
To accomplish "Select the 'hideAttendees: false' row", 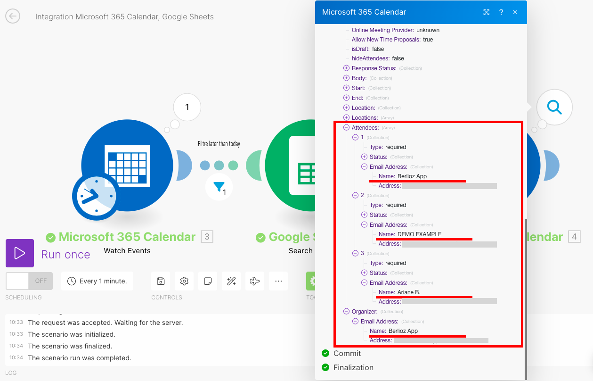I will point(378,58).
